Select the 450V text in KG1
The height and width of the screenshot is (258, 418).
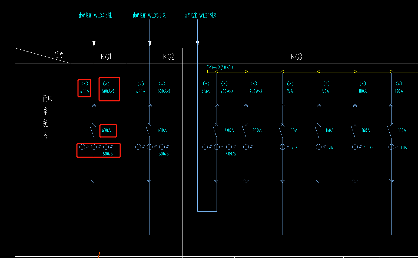(85, 91)
